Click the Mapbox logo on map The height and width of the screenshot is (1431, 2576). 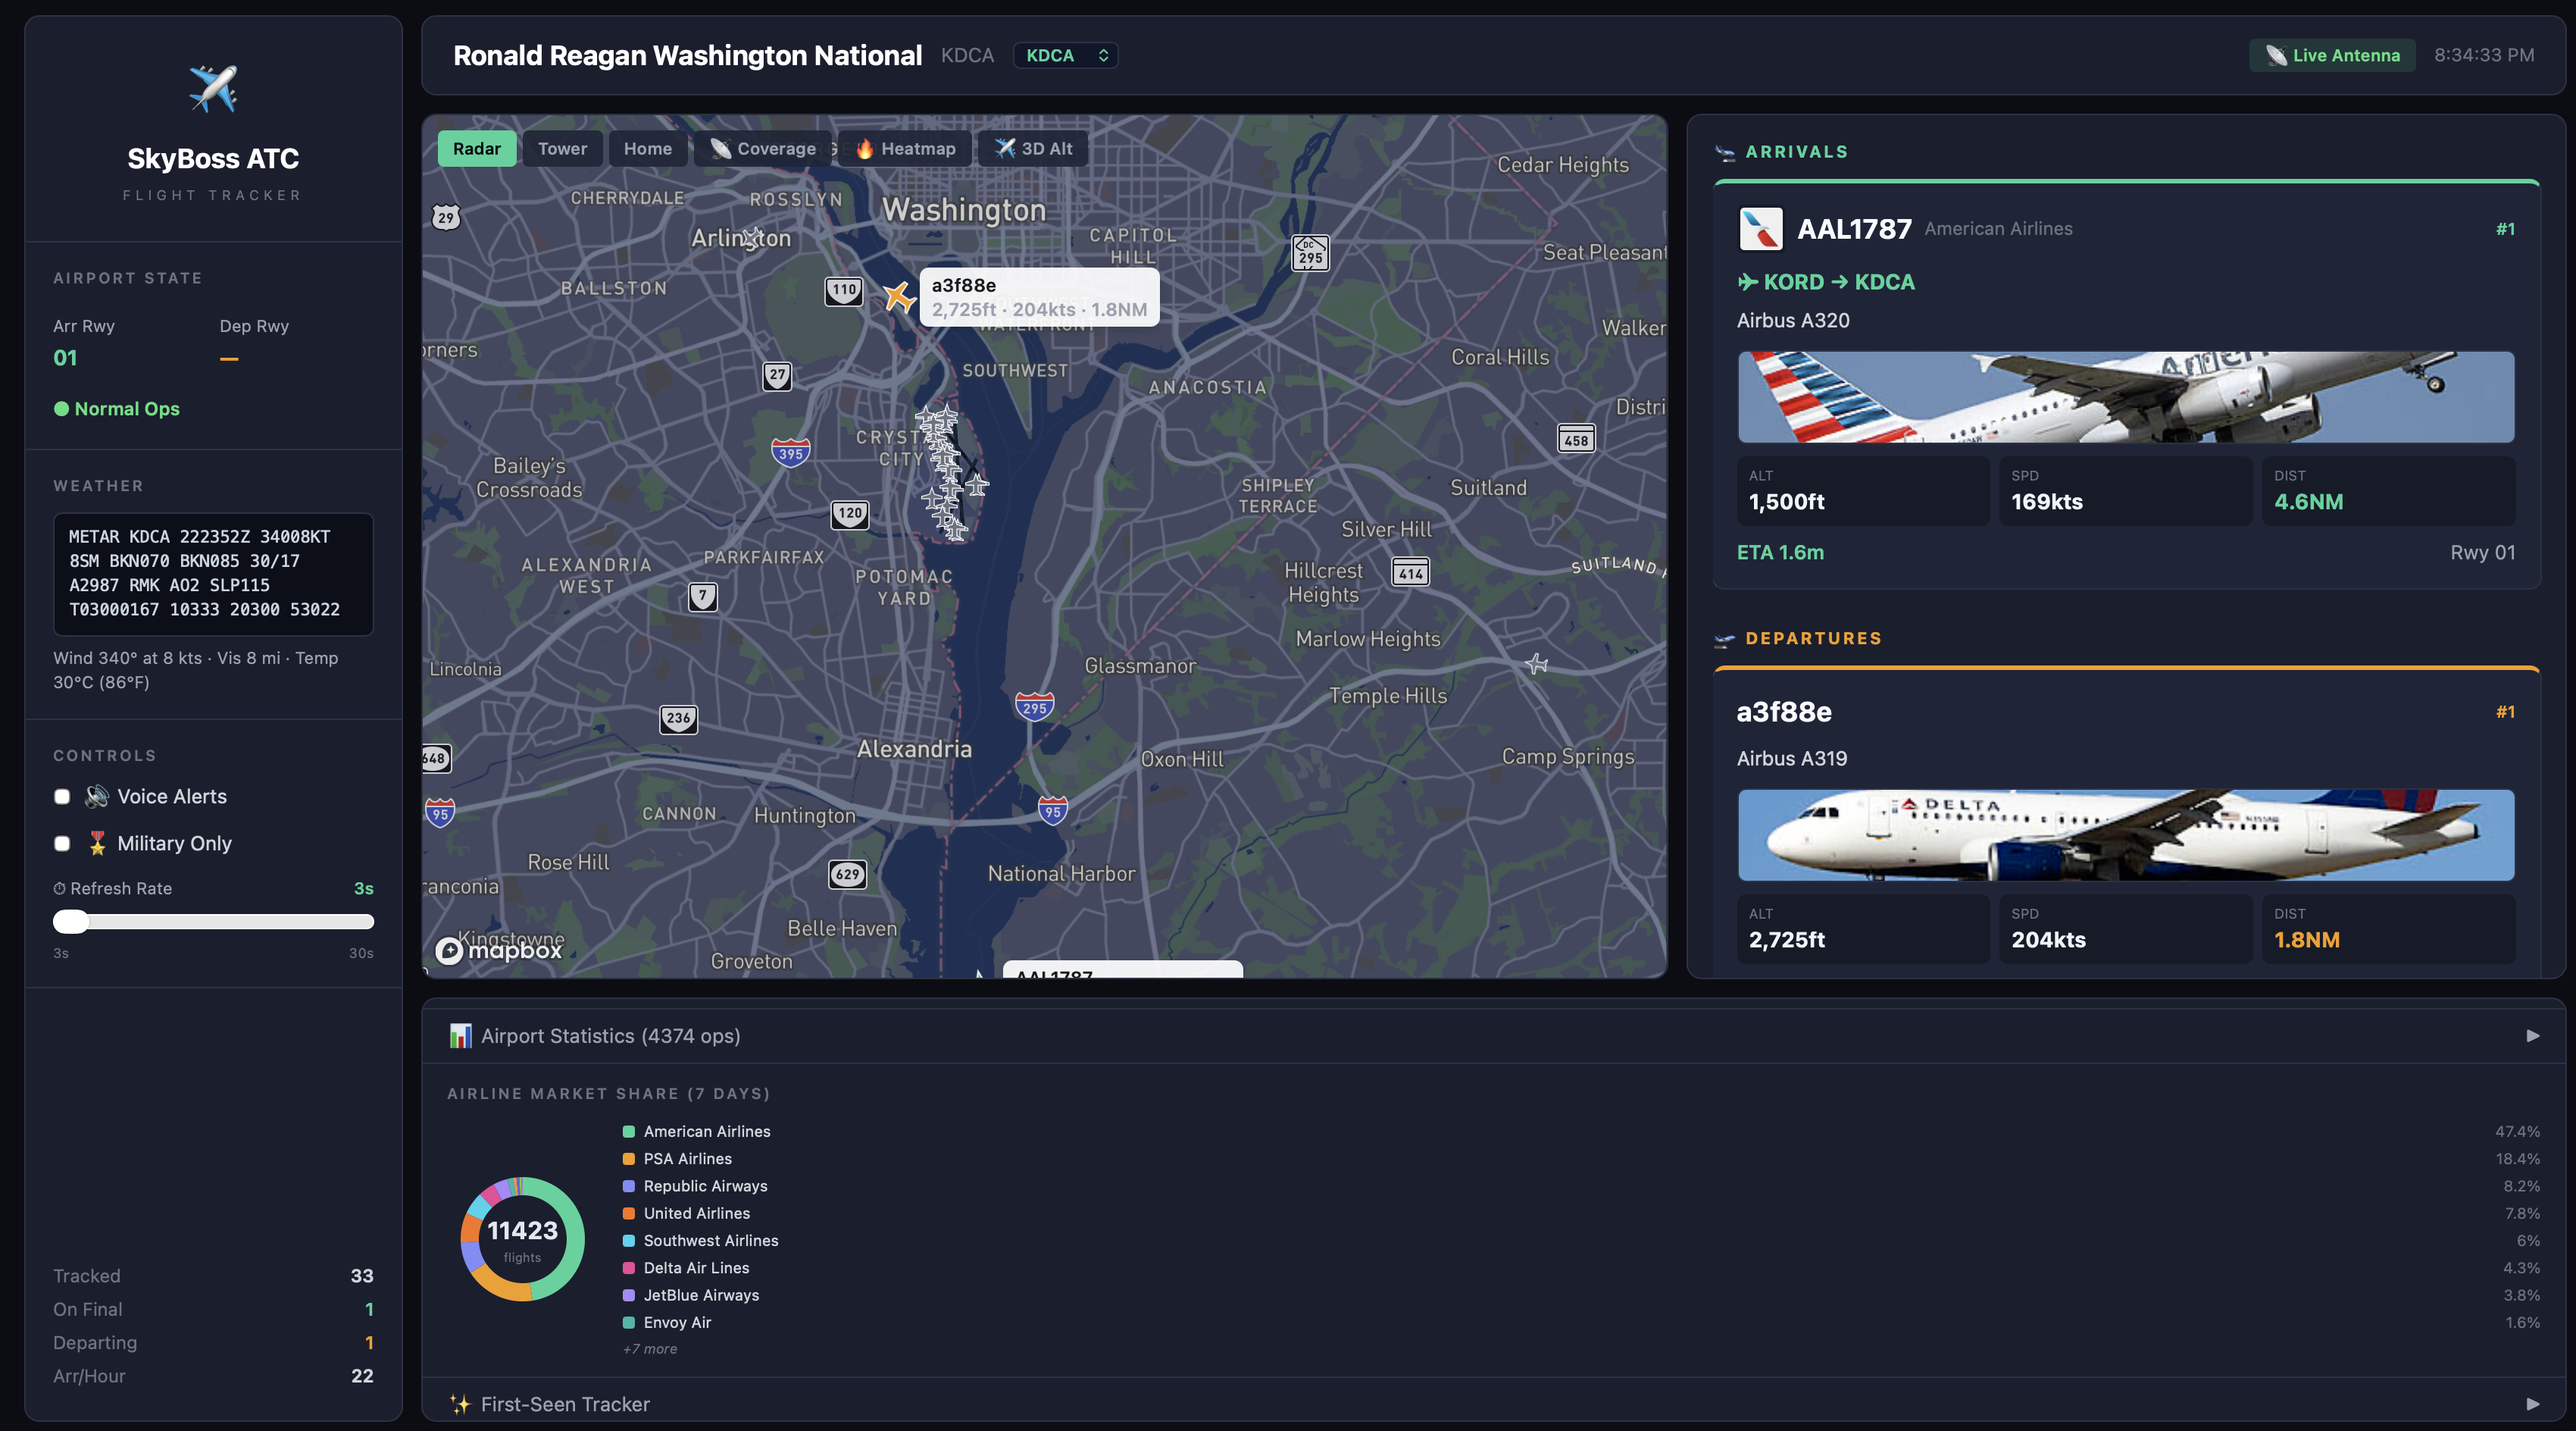(x=500, y=950)
